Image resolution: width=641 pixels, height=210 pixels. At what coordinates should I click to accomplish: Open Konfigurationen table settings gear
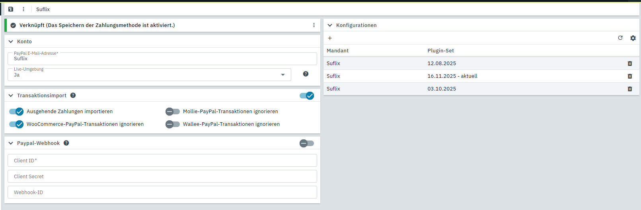(x=633, y=38)
